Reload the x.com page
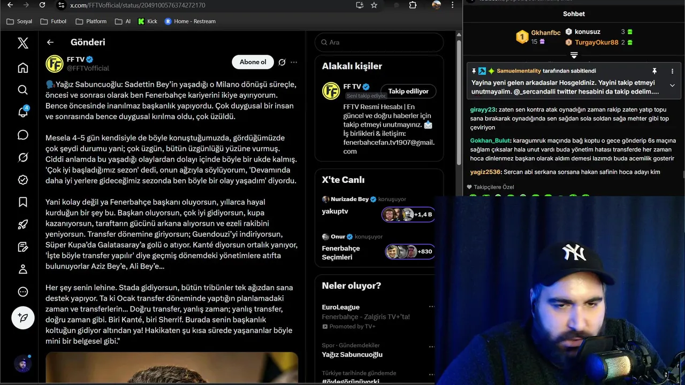 (x=42, y=5)
